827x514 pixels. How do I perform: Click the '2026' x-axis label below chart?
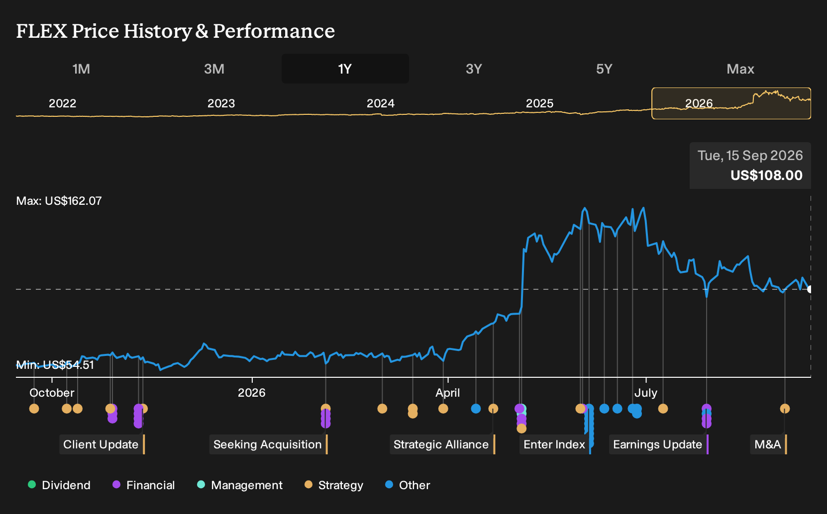coord(251,393)
